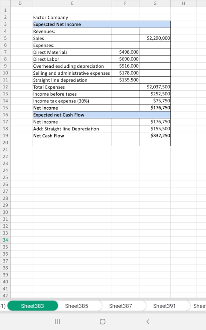The image size is (206, 330).
Task: Select row 42 header
Action: tap(5, 295)
